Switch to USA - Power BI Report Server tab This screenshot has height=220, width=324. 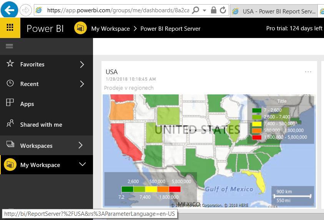click(274, 11)
